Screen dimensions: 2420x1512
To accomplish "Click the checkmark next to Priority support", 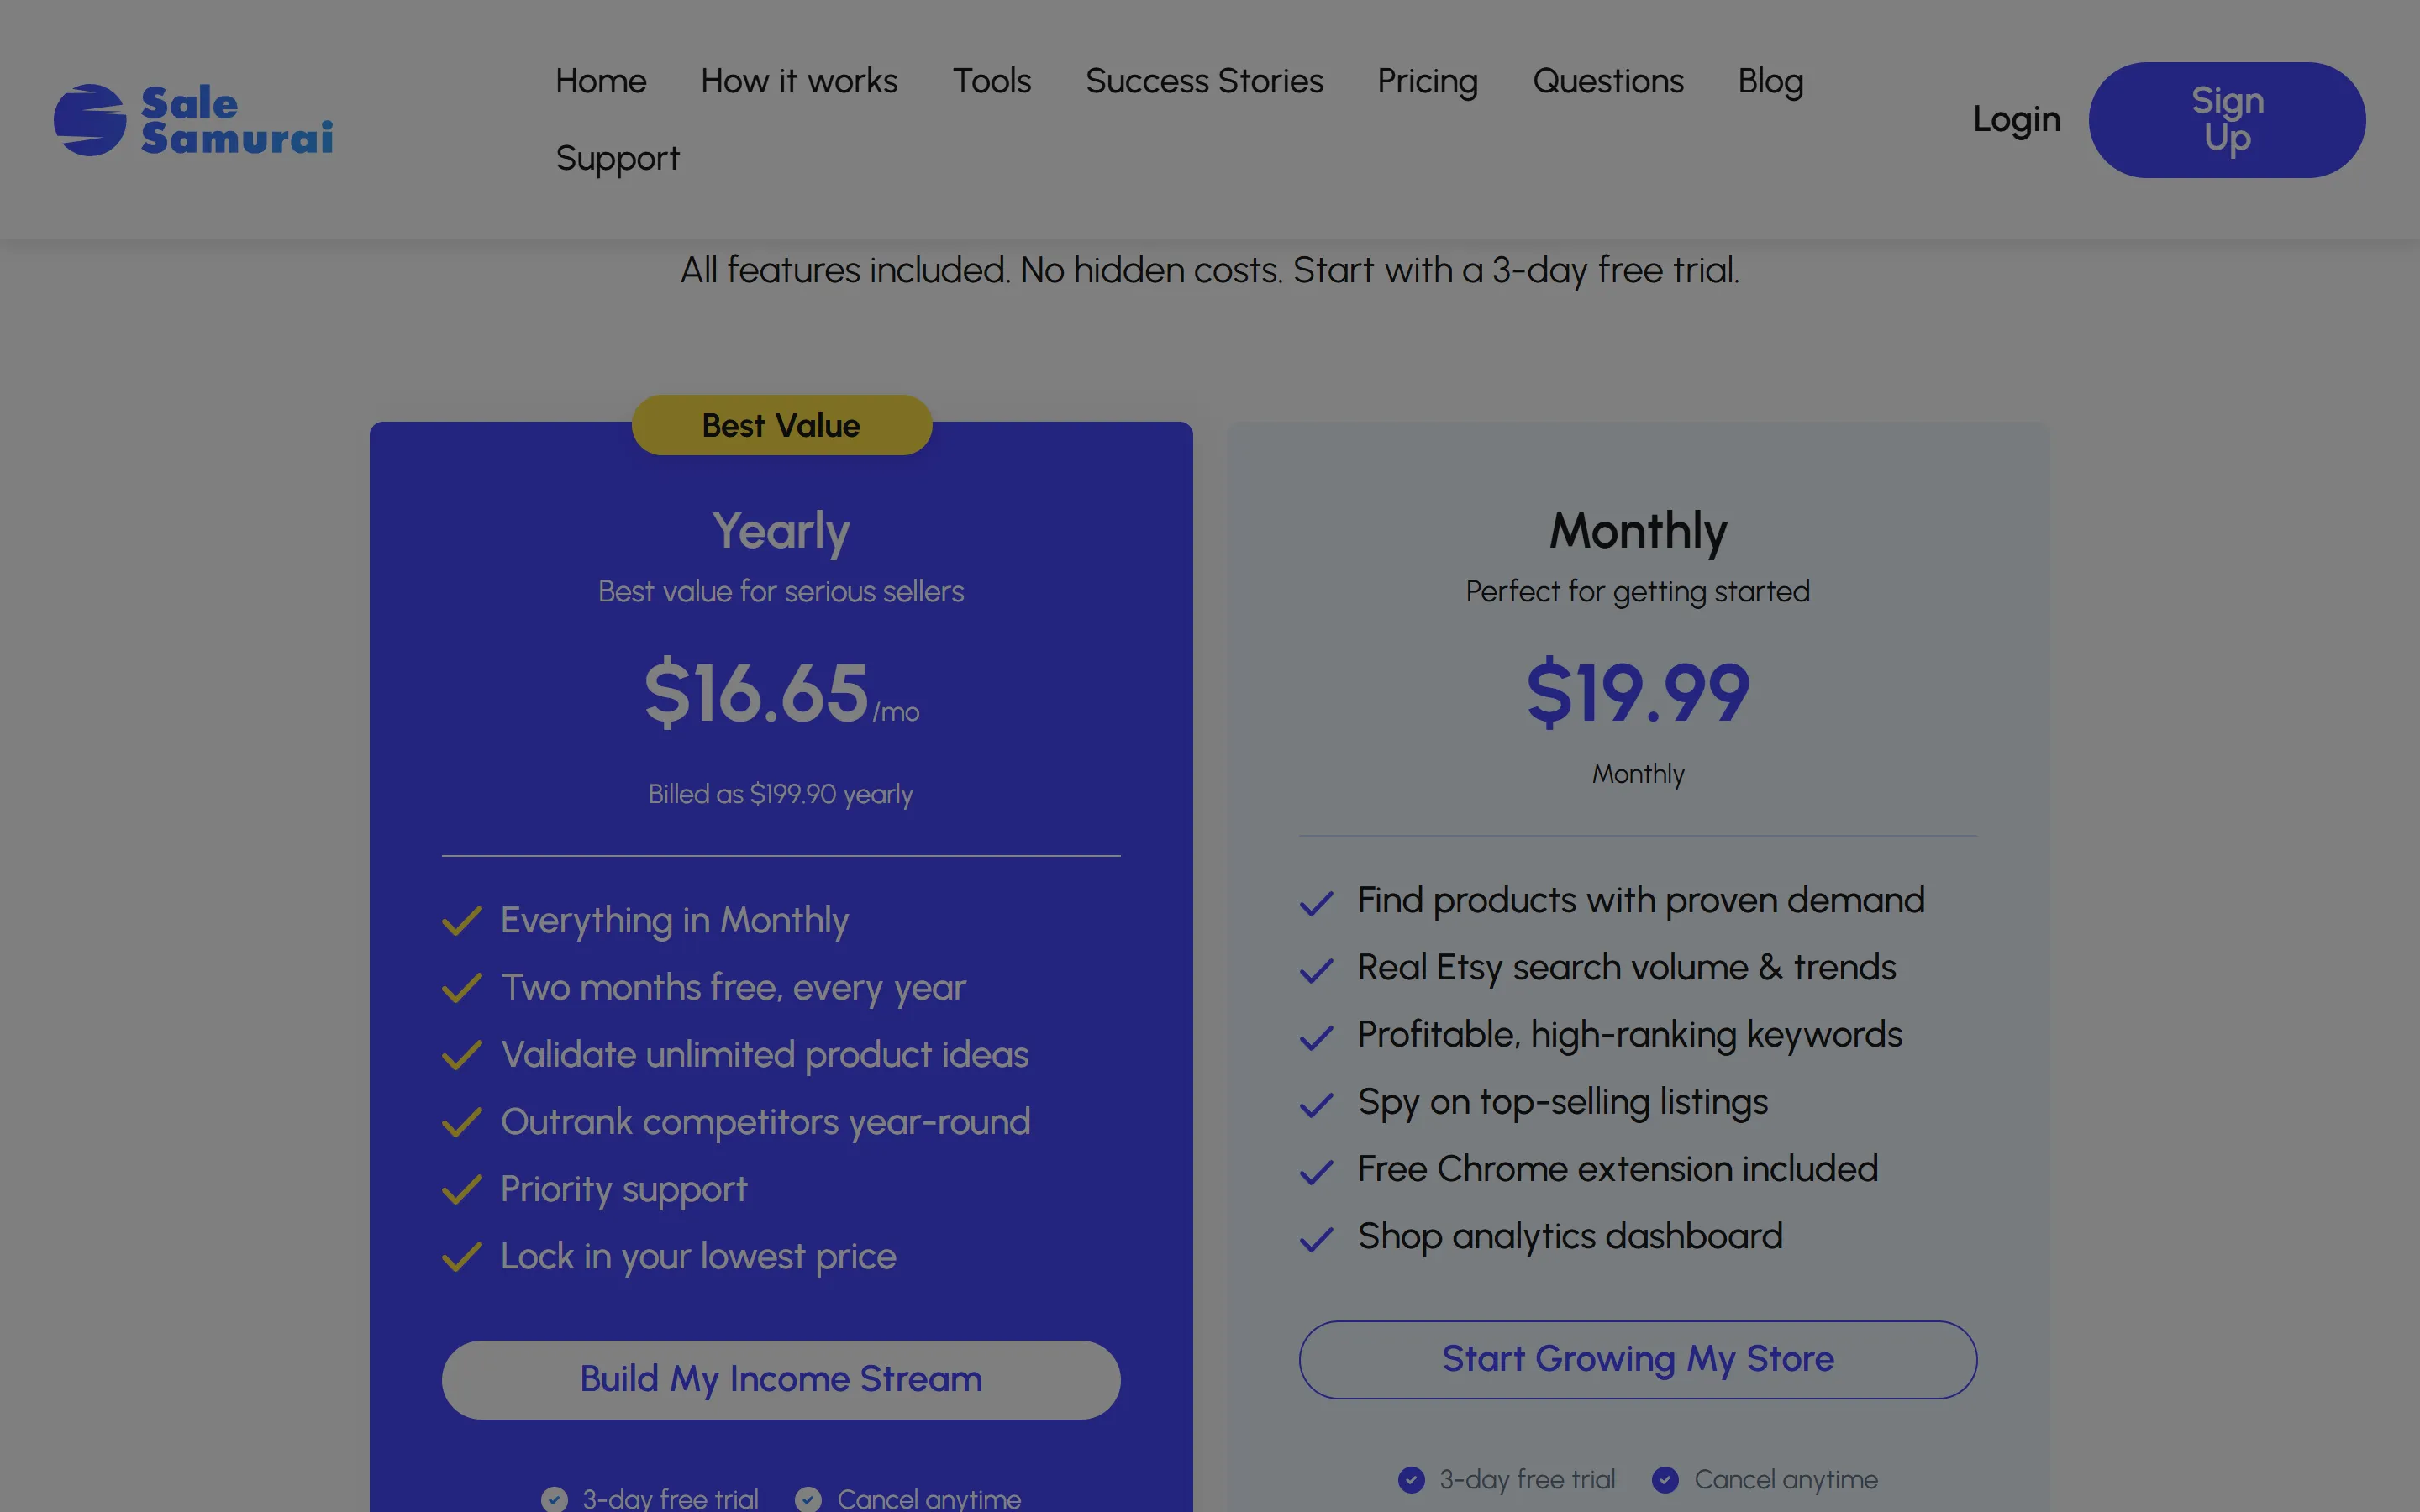I will tap(462, 1189).
